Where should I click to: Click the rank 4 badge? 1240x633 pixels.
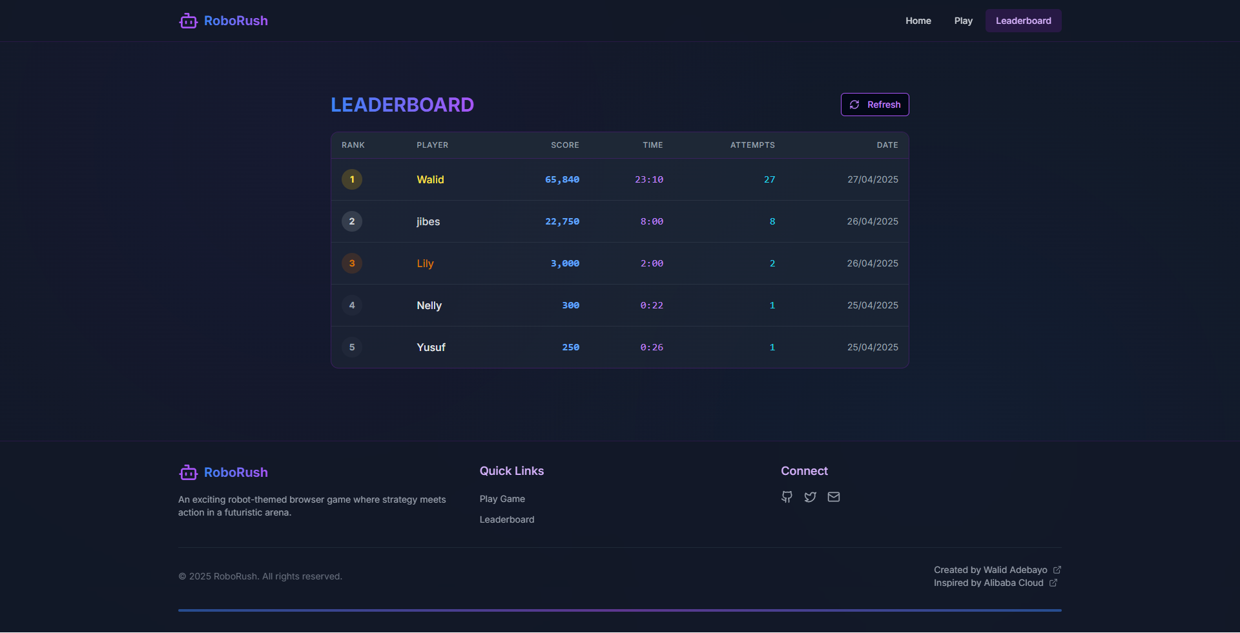(x=352, y=305)
